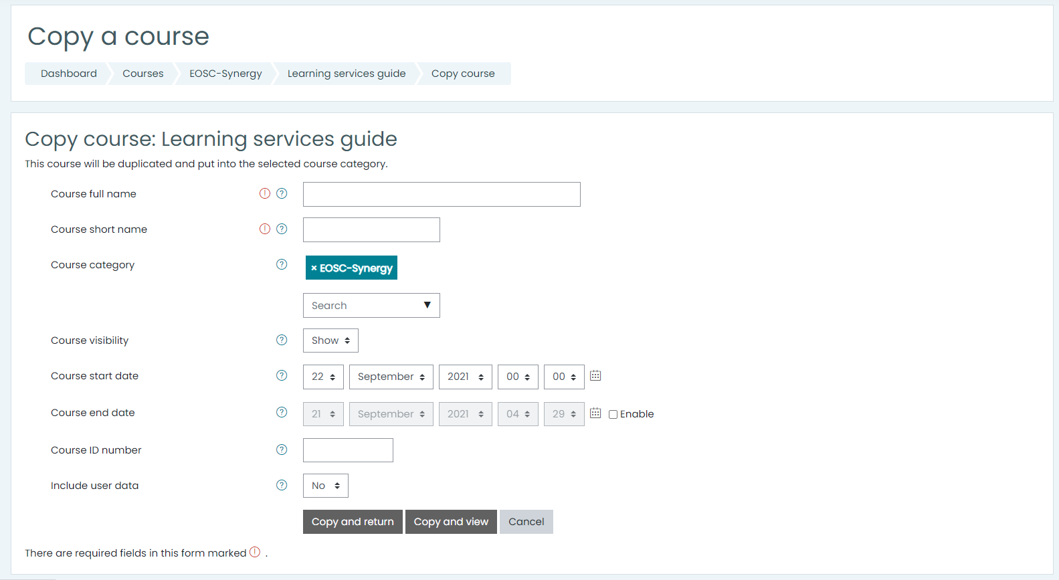Open calendar picker for course end date
The image size is (1059, 580).
point(595,413)
